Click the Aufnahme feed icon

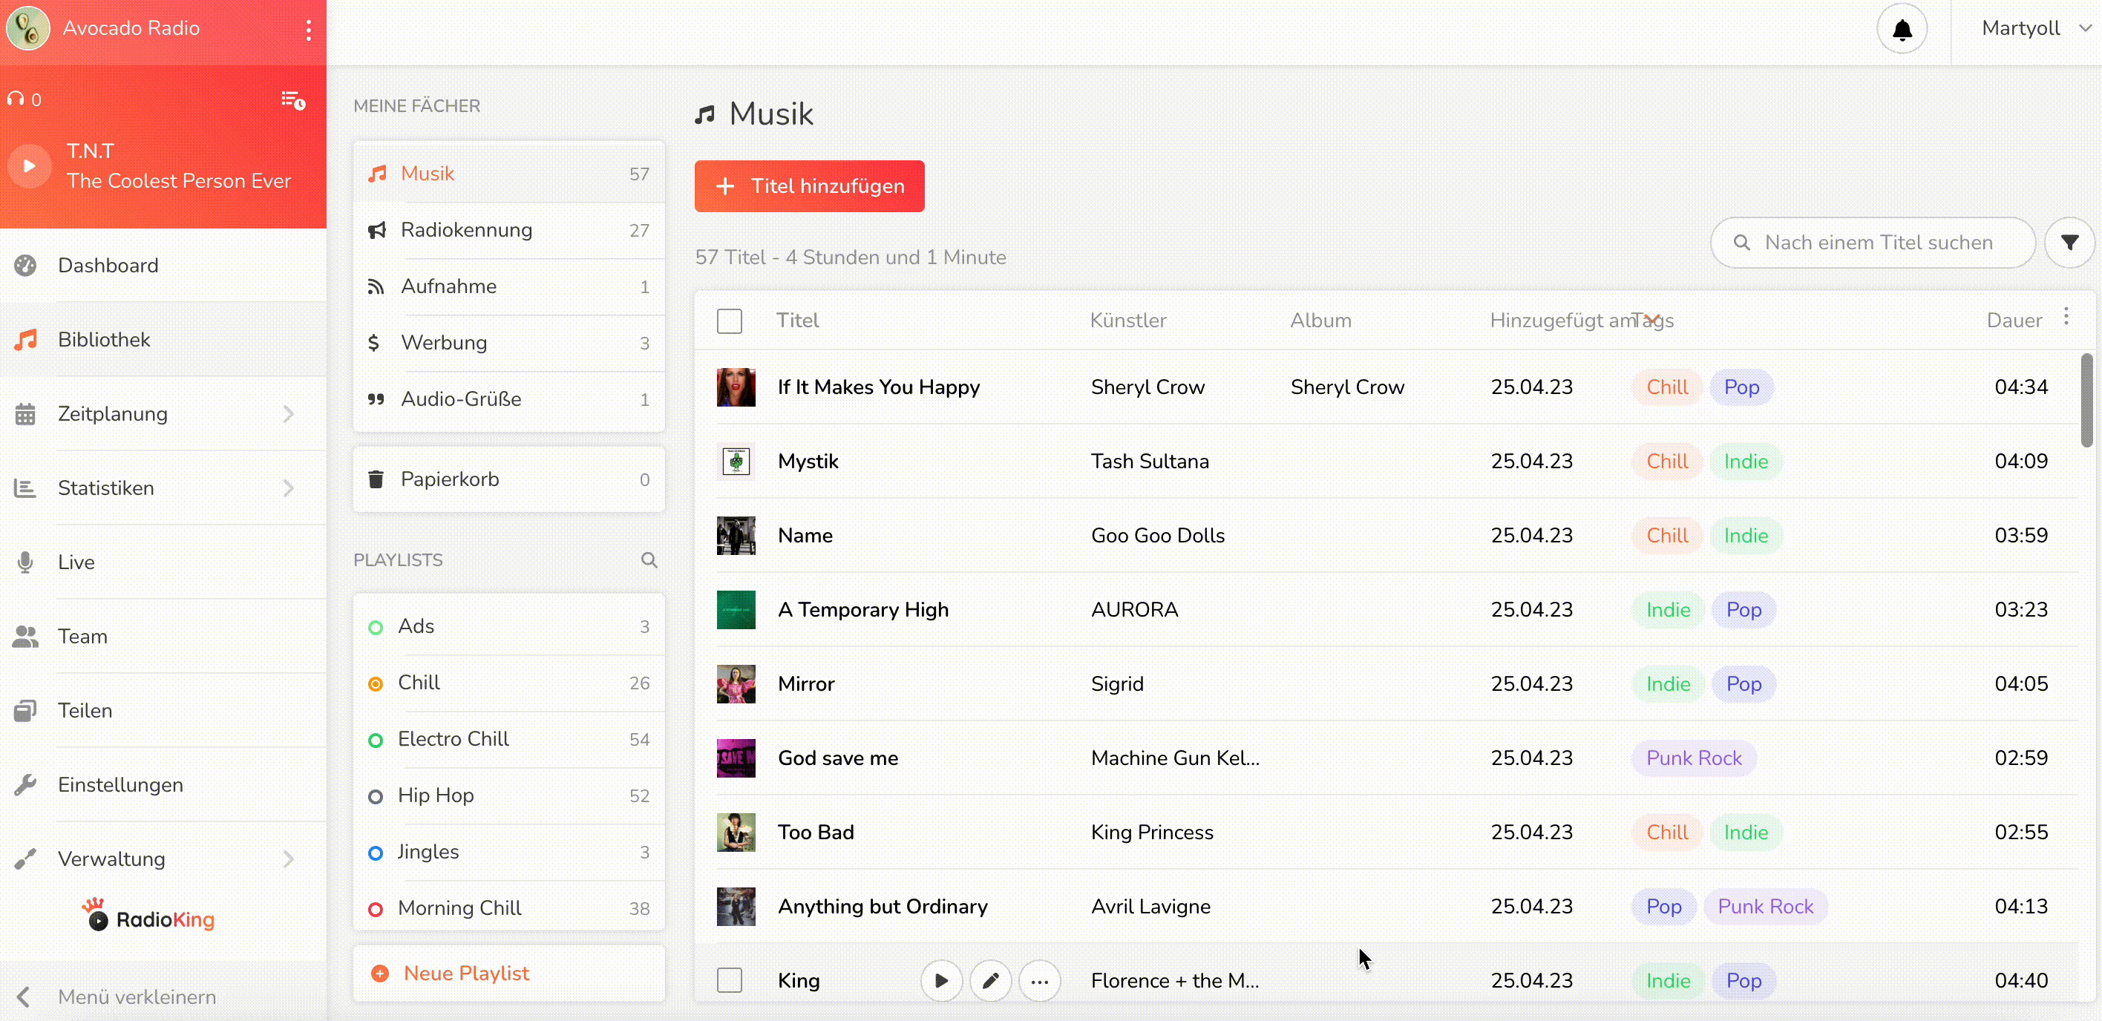[376, 287]
